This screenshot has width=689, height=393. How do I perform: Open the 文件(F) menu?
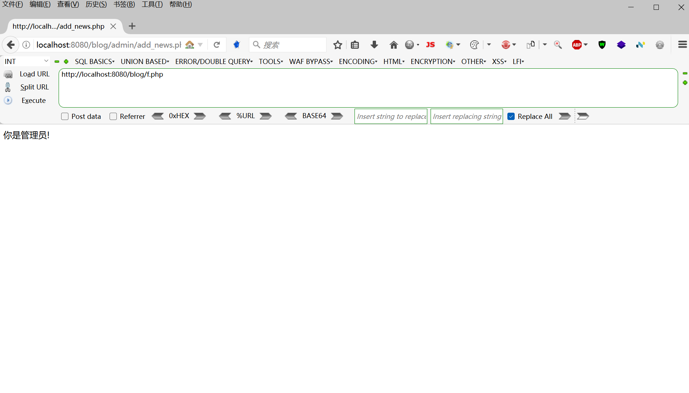click(x=12, y=4)
